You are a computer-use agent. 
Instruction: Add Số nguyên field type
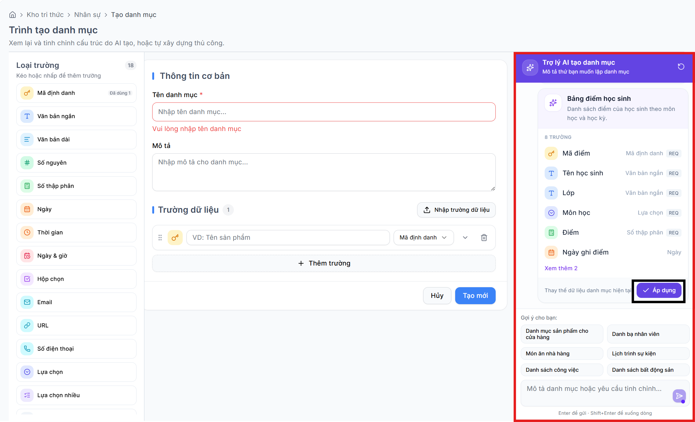(76, 163)
